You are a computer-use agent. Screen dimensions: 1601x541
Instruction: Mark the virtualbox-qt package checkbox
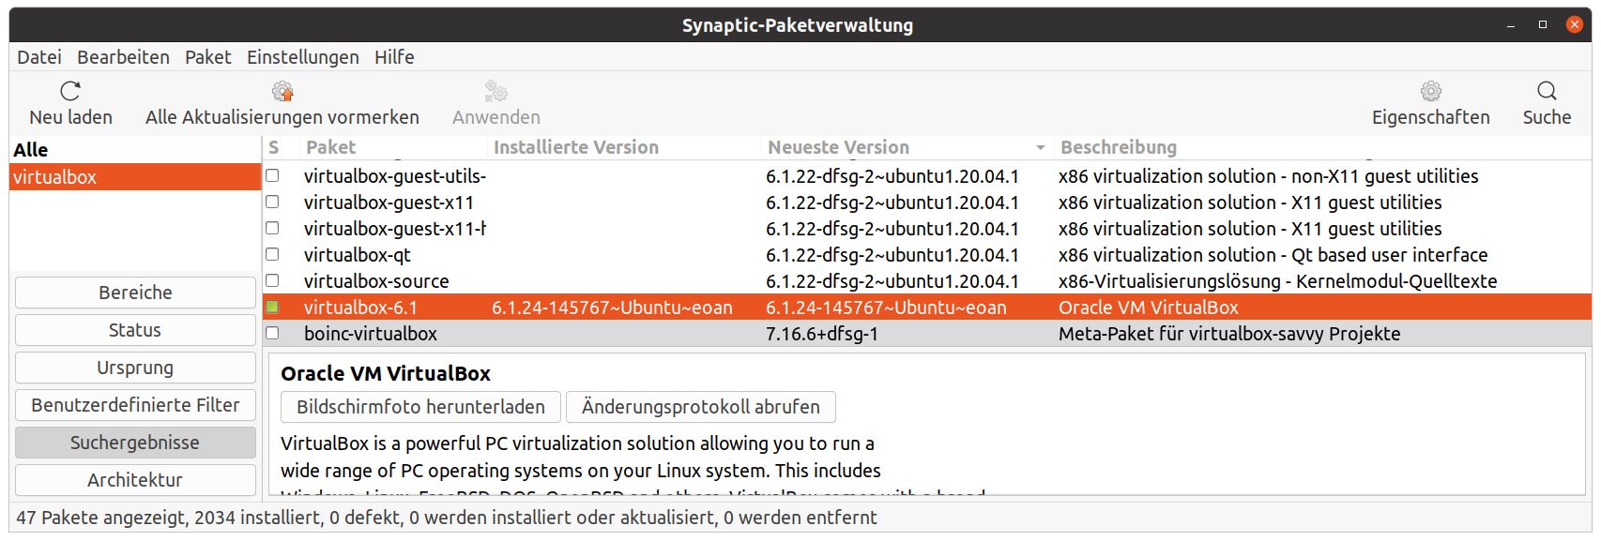pyautogui.click(x=272, y=254)
